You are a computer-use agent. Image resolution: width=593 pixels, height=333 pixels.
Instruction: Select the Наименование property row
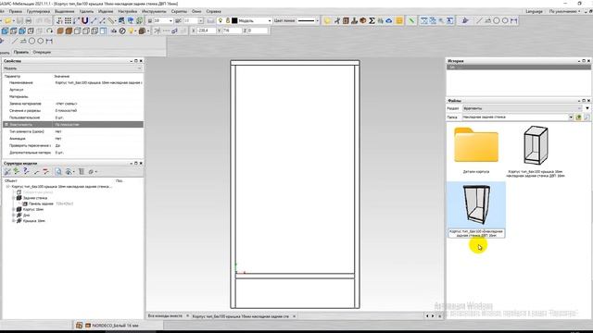point(73,82)
